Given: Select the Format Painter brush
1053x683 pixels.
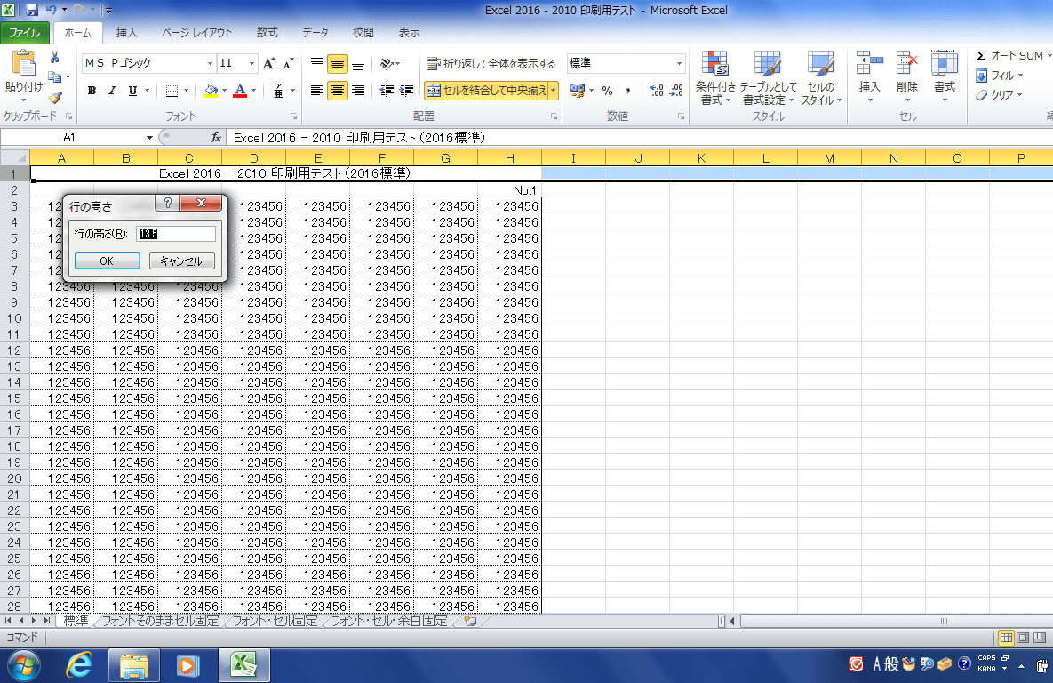Looking at the screenshot, I should tap(55, 98).
